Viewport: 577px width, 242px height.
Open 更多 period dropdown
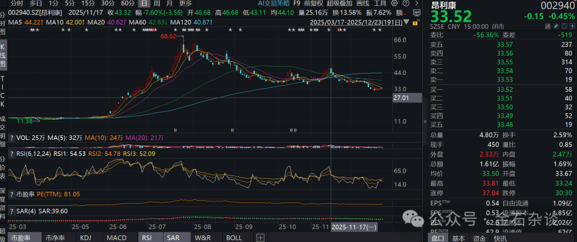pos(185,3)
